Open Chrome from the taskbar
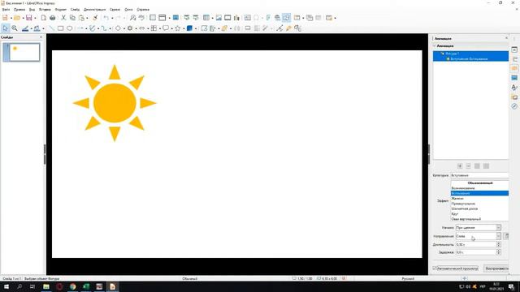Viewport: 520px width, 292px height. click(72, 286)
